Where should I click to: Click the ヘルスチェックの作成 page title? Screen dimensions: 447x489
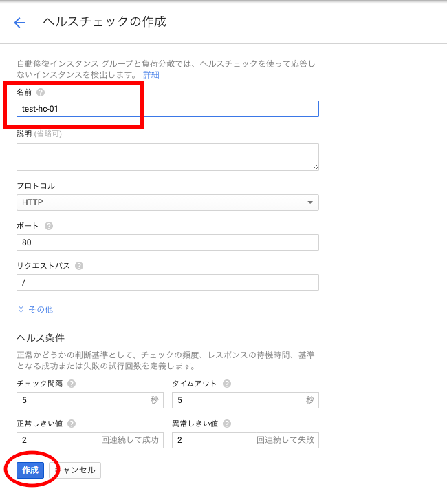click(105, 22)
